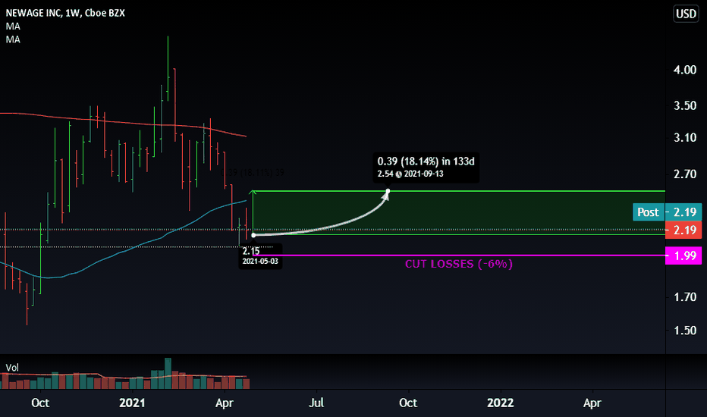Click the magenta 1.99 price tag
Image resolution: width=707 pixels, height=417 pixels.
click(x=684, y=256)
